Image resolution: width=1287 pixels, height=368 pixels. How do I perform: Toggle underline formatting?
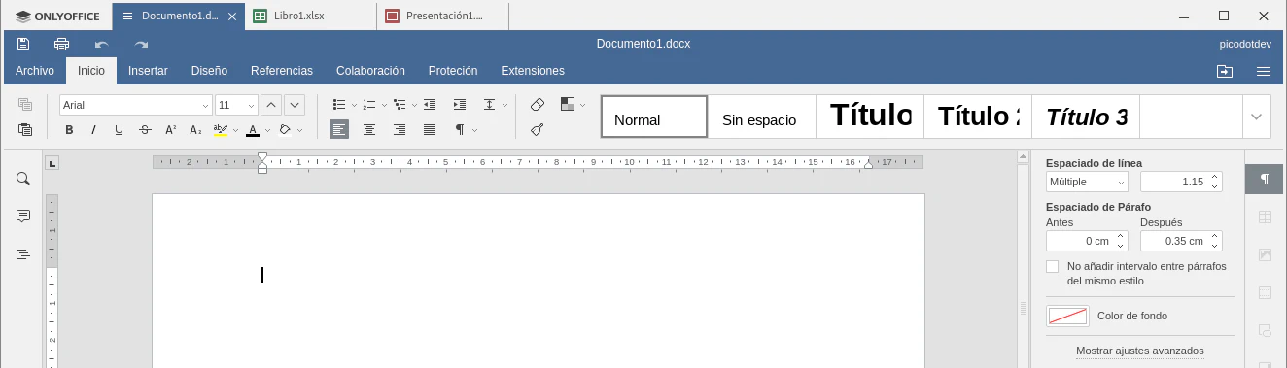click(120, 129)
